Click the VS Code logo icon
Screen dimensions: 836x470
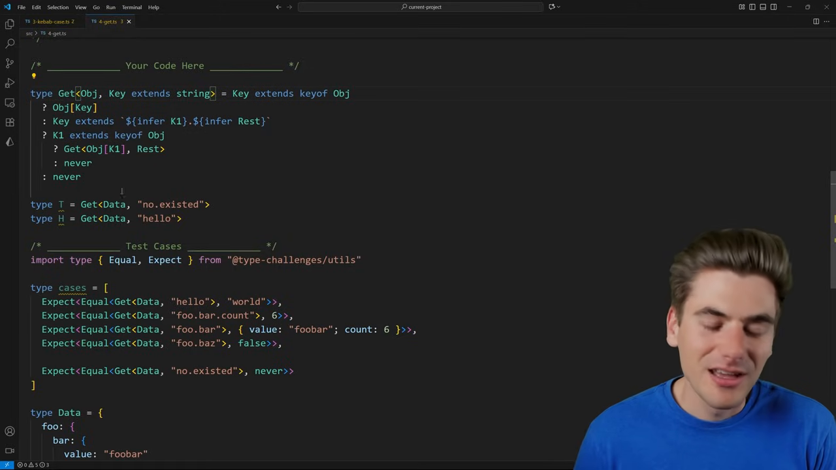coord(7,7)
